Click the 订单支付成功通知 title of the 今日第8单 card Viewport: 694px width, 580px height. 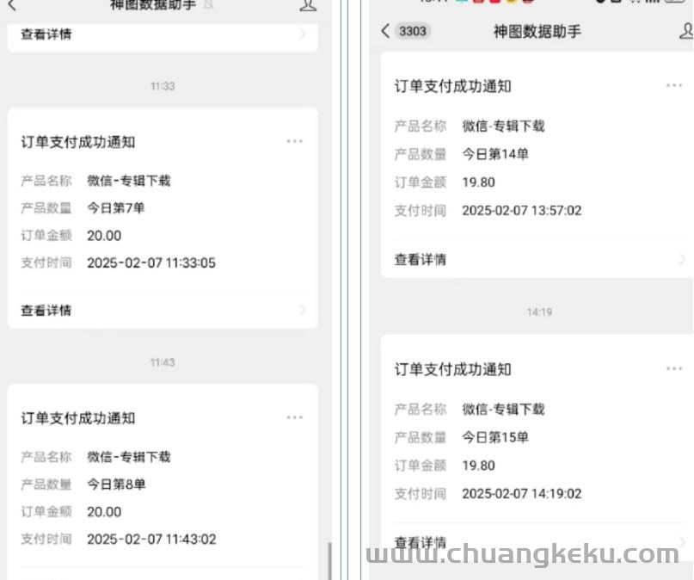(78, 418)
